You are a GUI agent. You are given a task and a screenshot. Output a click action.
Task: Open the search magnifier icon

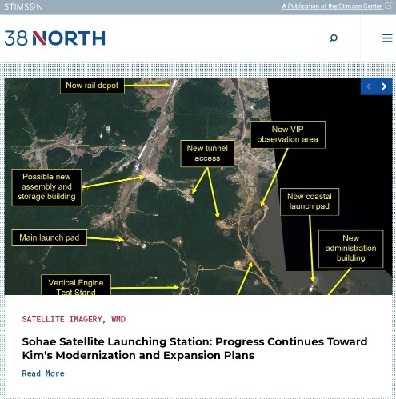pyautogui.click(x=333, y=38)
